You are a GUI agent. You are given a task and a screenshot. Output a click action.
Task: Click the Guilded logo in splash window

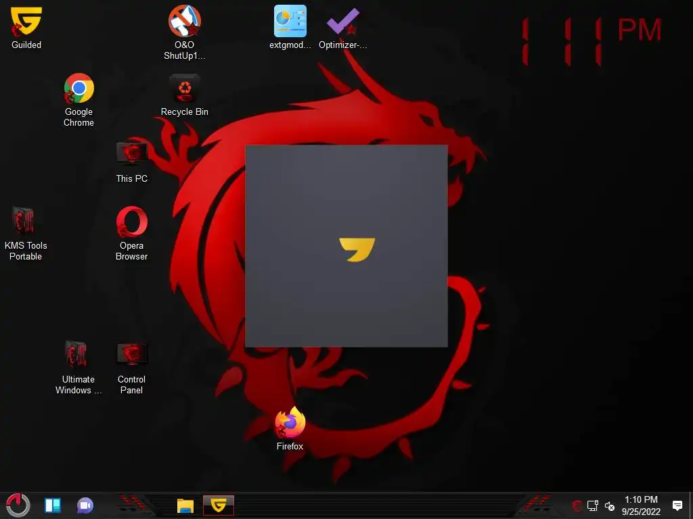[x=357, y=250]
